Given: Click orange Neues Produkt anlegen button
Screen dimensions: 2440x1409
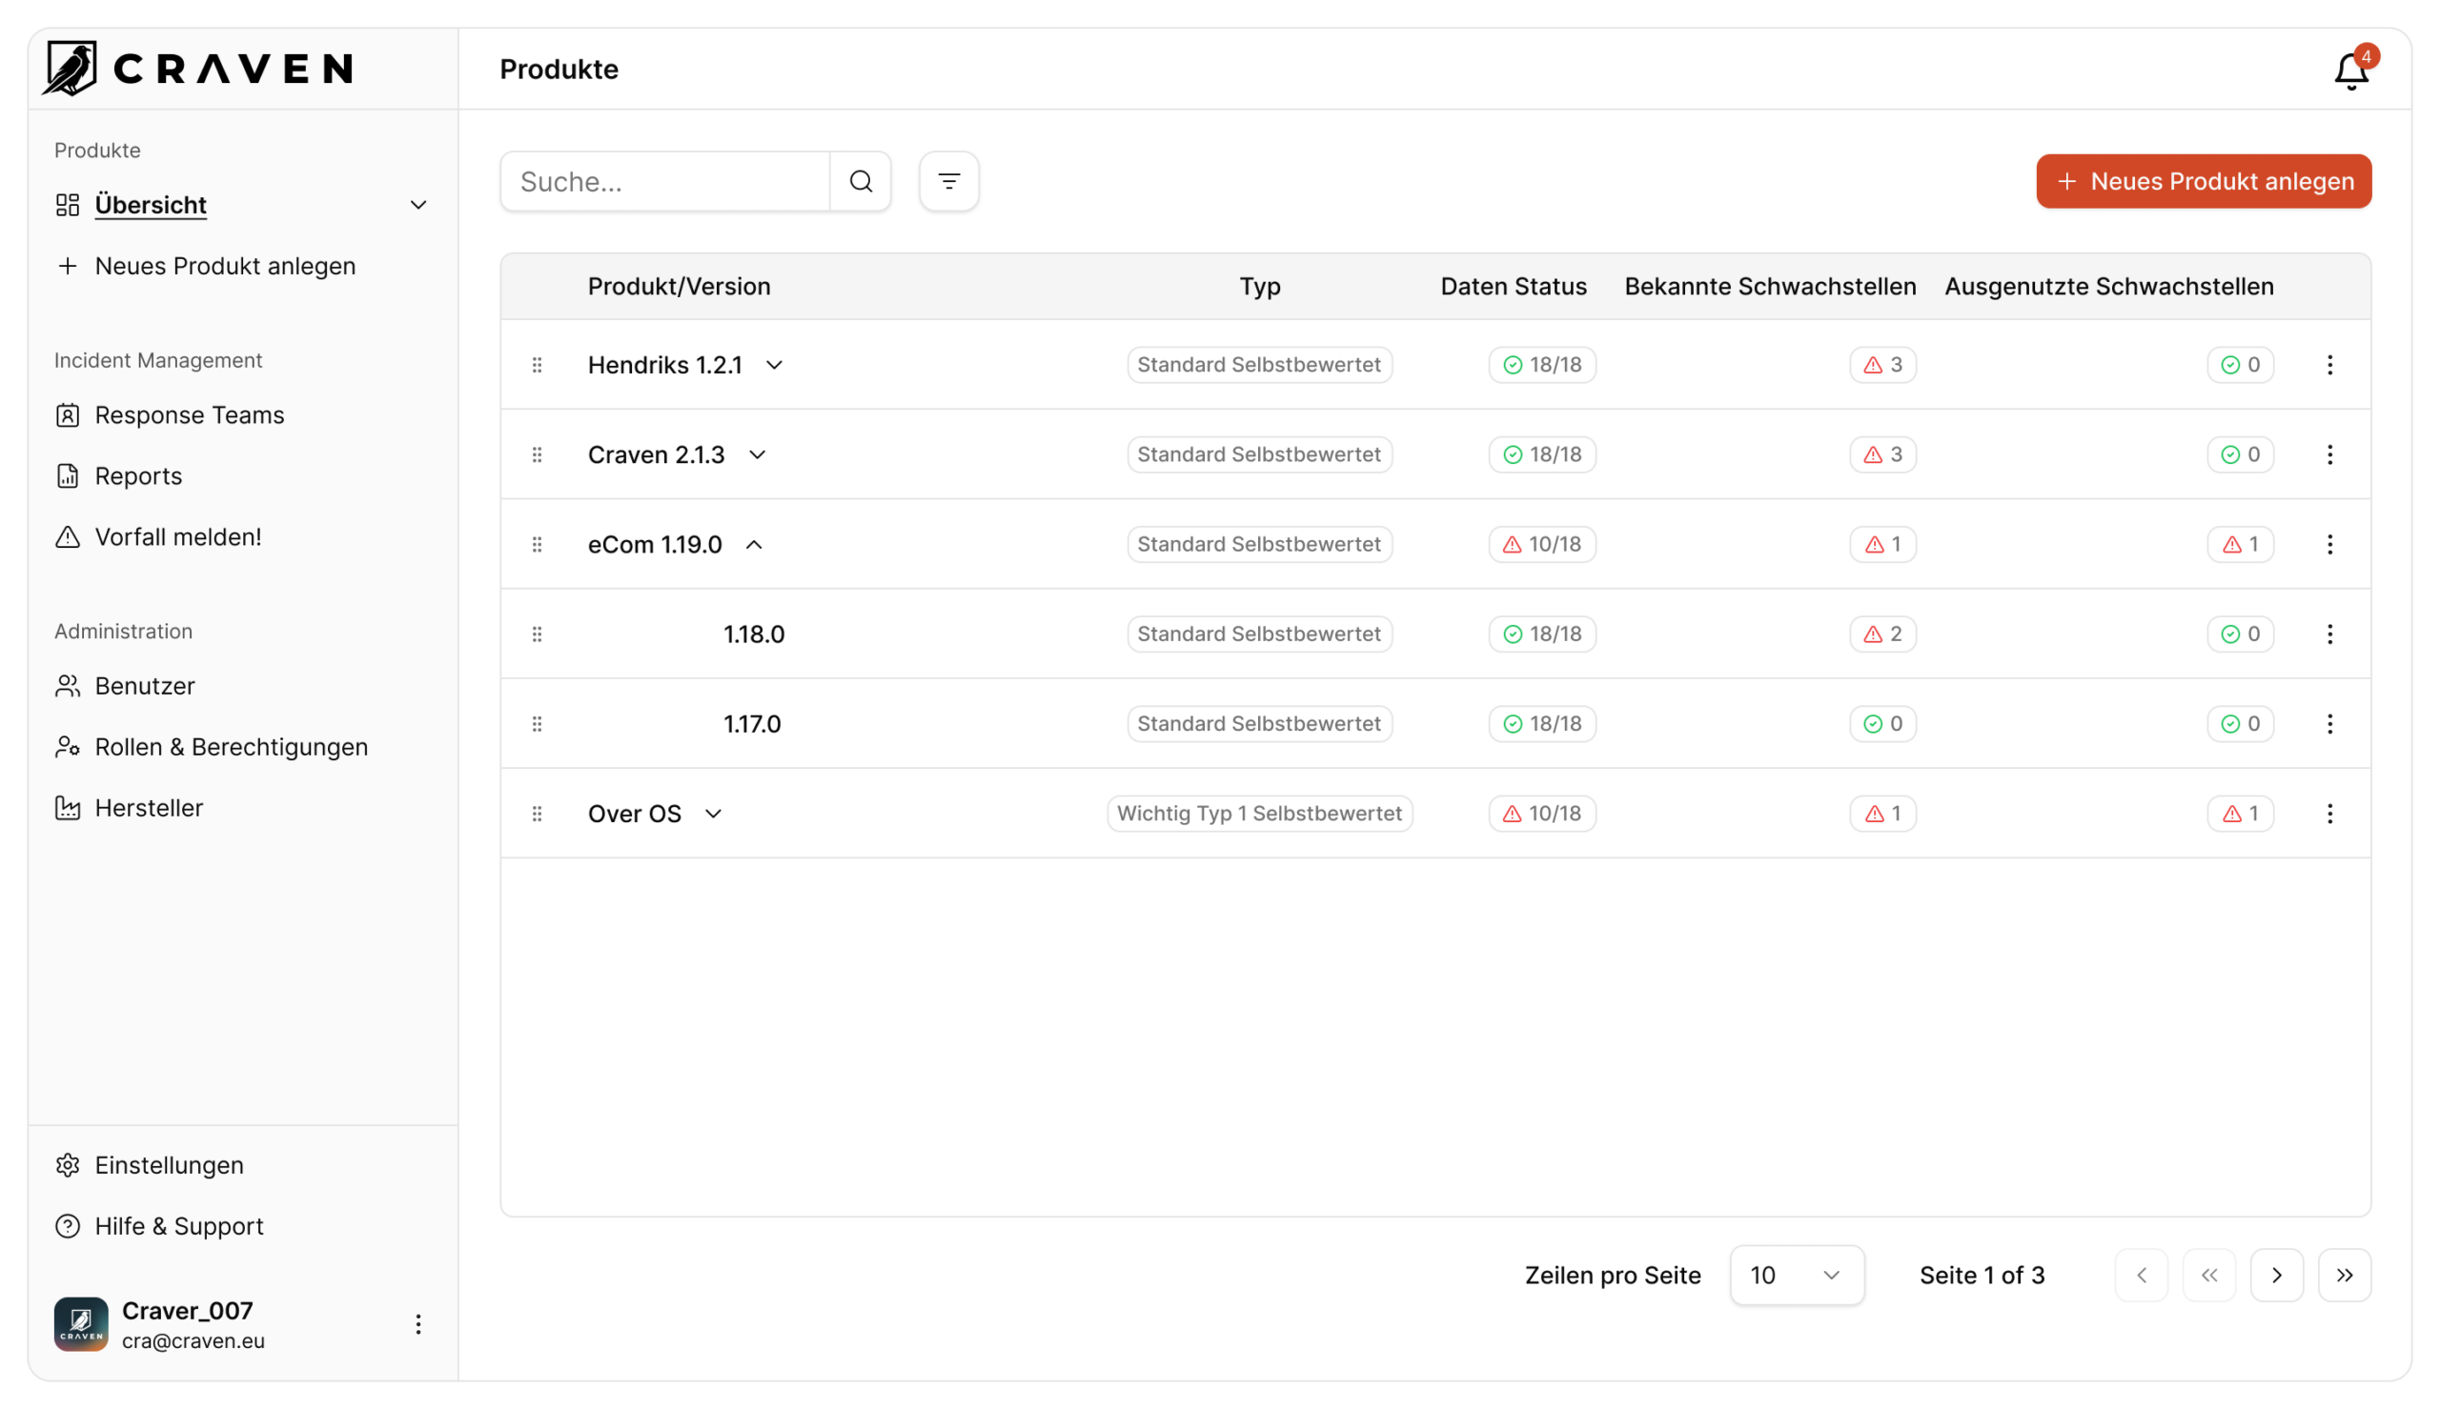Looking at the screenshot, I should 2203,181.
